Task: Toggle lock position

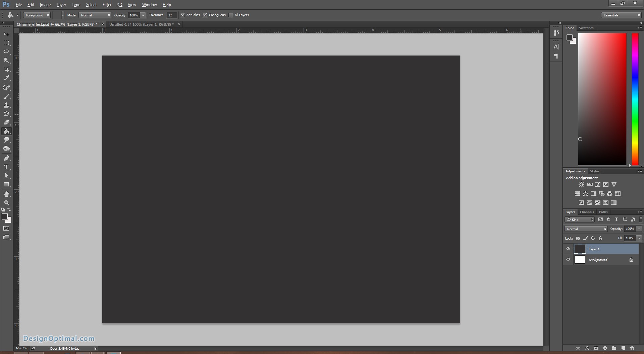Action: click(593, 239)
